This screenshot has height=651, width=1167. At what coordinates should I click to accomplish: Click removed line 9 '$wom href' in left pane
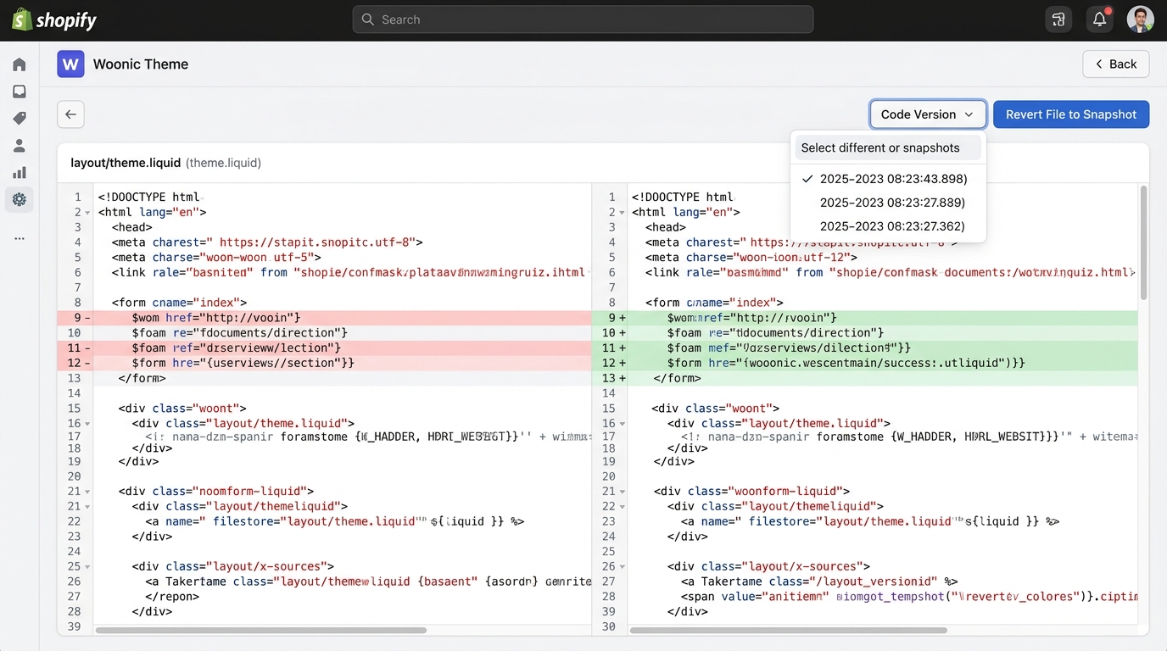click(324, 318)
